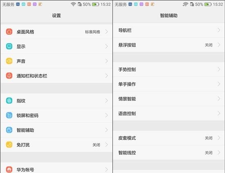The height and width of the screenshot is (173, 225).
Task: Open 声音 settings entry
Action: click(x=56, y=61)
